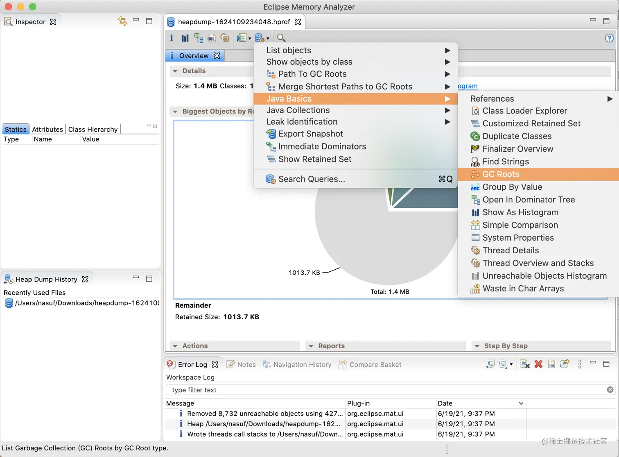The image size is (619, 457).
Task: Select the Heap /Users/nasuf log row
Action: click(346, 424)
